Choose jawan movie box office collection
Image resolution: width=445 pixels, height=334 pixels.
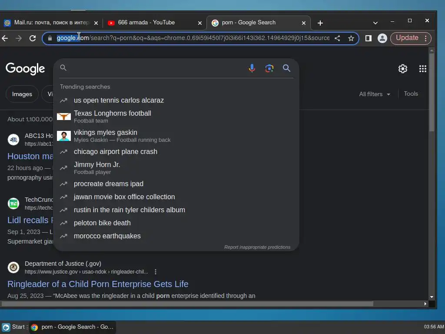coord(176,197)
